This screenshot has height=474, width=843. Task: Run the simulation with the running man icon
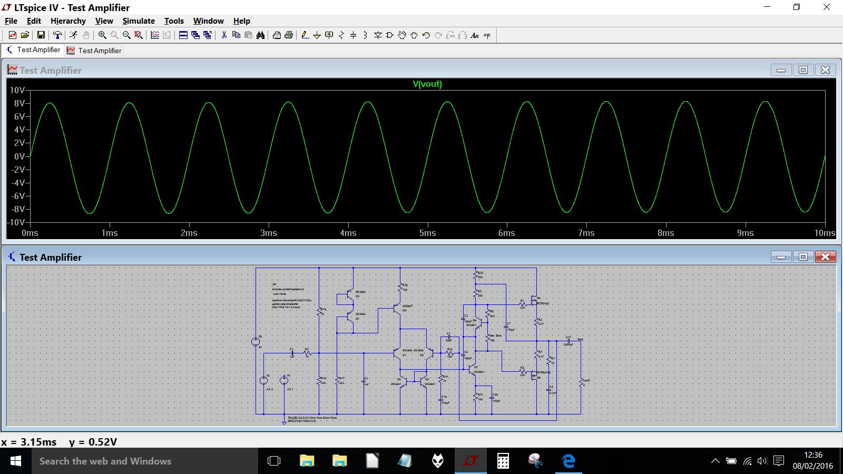click(x=73, y=35)
